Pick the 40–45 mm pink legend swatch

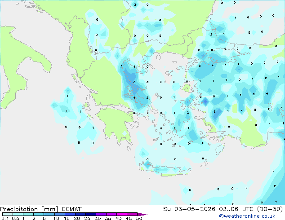point(122,214)
